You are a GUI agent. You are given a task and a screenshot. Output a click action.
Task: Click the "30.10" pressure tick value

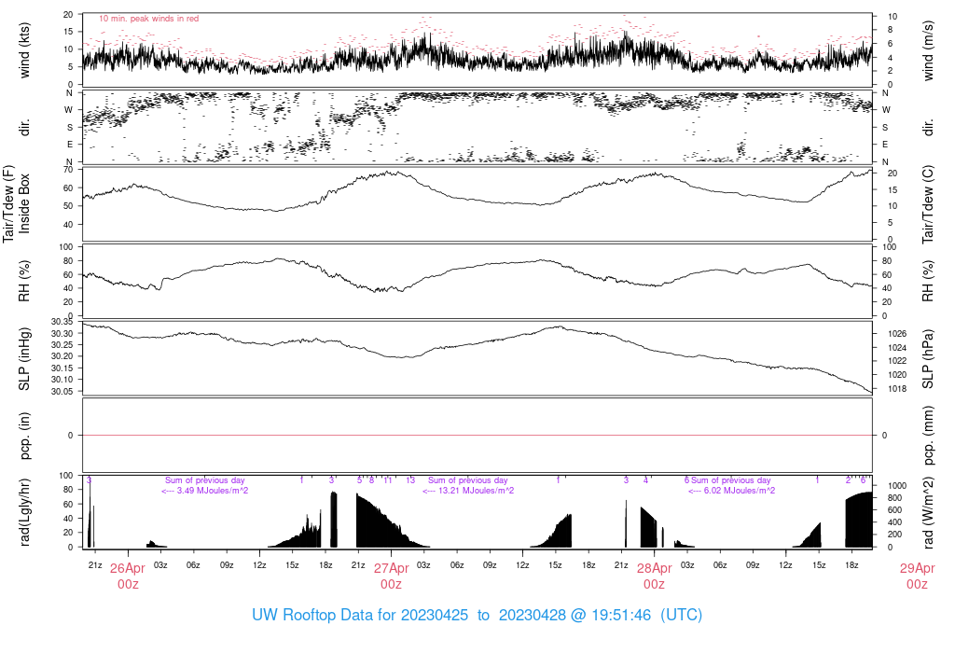click(62, 380)
